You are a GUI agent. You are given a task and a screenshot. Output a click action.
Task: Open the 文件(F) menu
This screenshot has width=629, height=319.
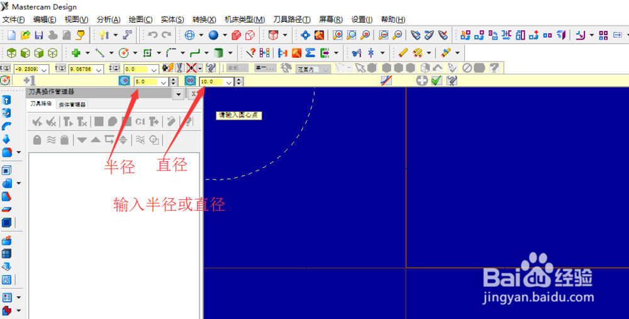coord(14,20)
